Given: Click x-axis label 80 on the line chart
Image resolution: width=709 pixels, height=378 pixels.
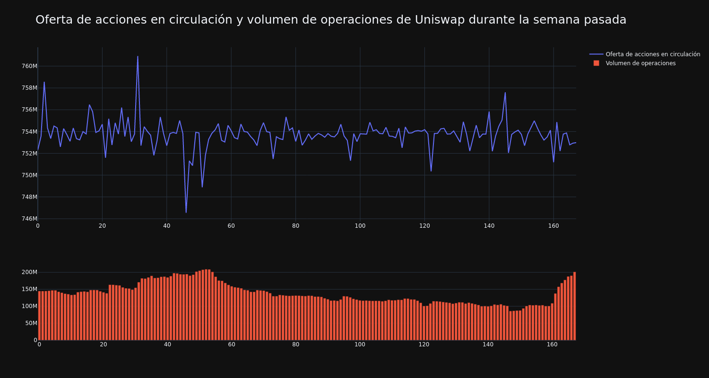Looking at the screenshot, I should 295,226.
